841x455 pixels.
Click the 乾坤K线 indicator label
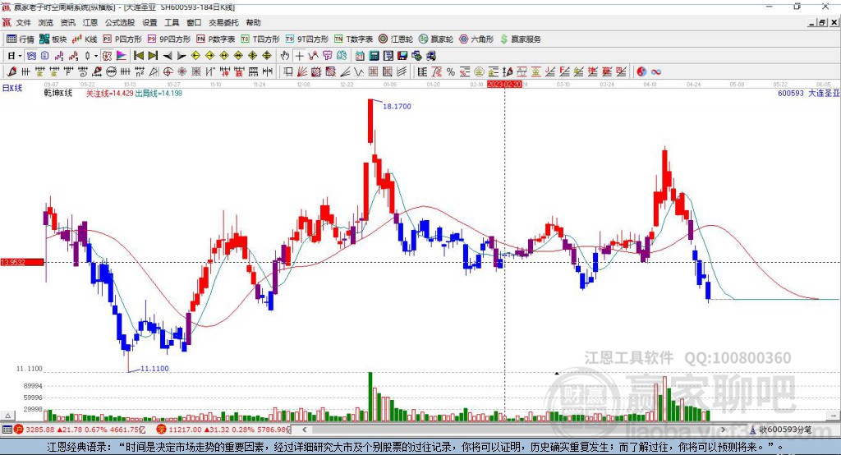pos(58,94)
